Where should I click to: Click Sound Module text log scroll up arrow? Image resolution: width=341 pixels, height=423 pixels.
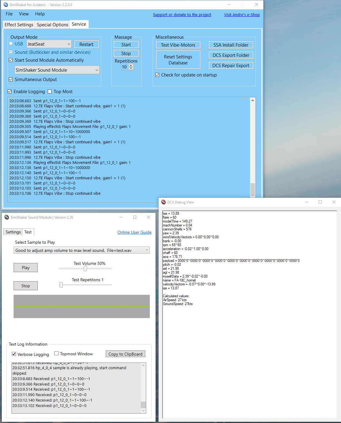143,366
